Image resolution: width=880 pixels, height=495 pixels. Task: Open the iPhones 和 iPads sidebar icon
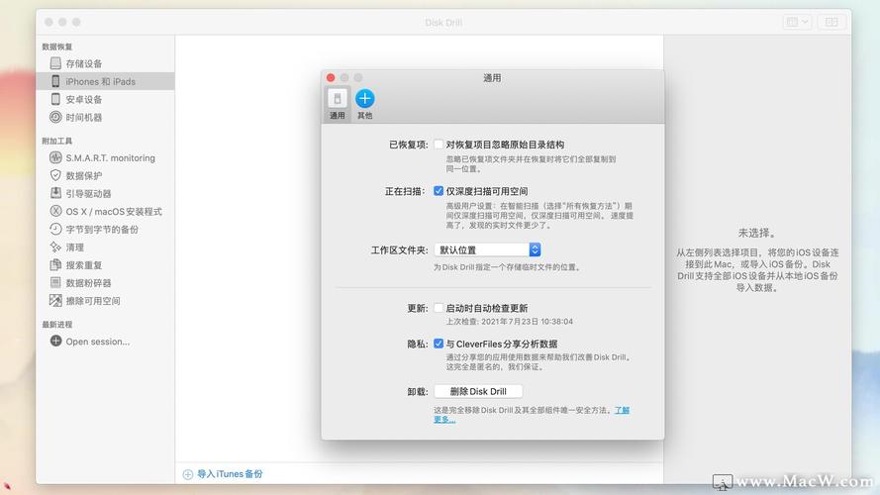pos(55,81)
